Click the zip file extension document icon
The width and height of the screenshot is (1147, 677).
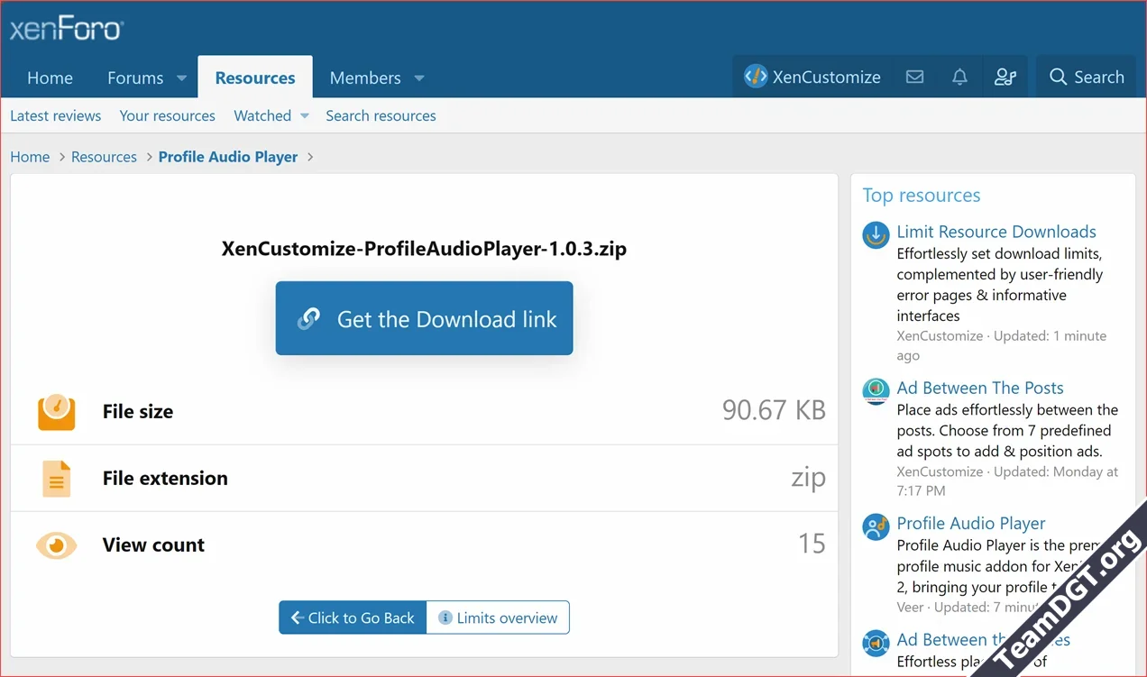pos(56,478)
